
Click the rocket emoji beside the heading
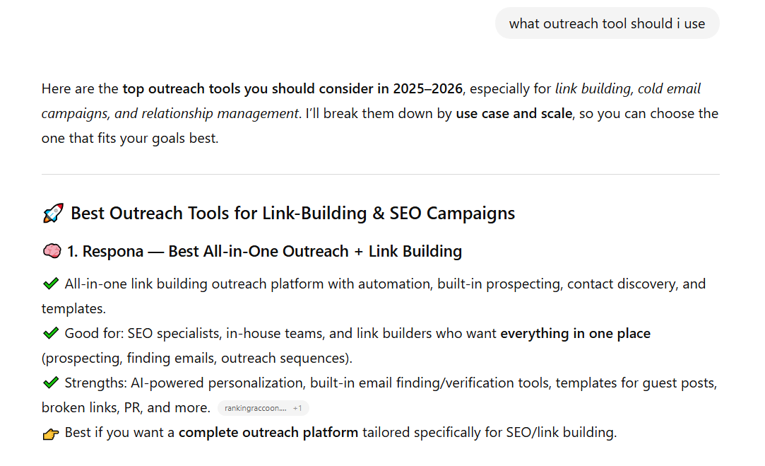[53, 214]
